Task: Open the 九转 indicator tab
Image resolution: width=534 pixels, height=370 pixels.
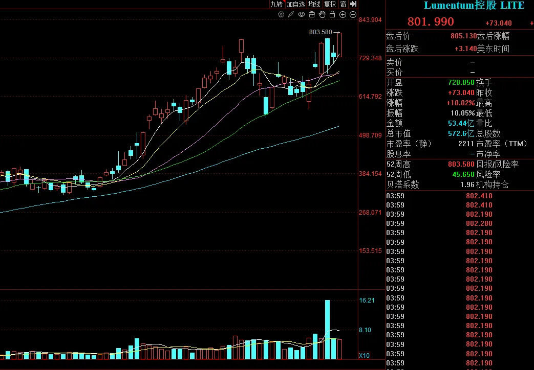Action: [276, 4]
